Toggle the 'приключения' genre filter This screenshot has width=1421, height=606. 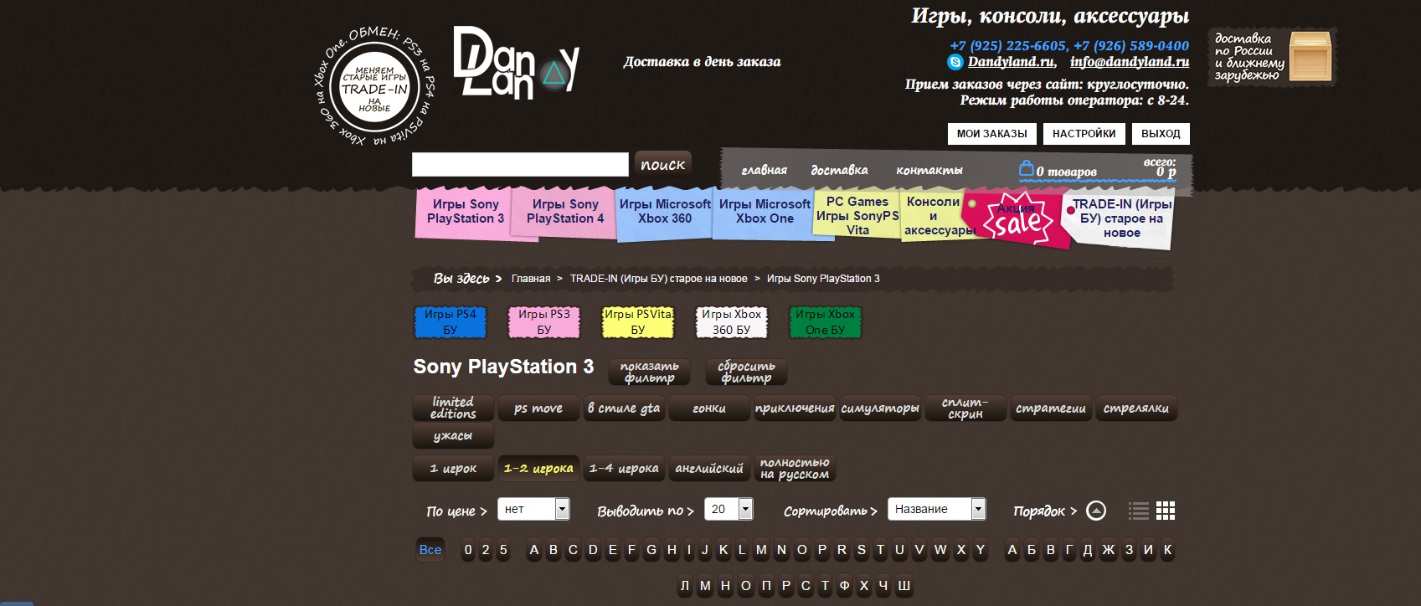795,408
